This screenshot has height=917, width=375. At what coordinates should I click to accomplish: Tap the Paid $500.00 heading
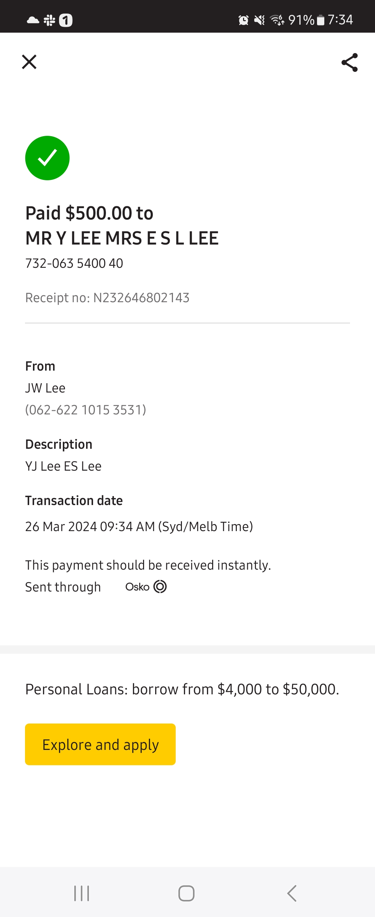[89, 213]
